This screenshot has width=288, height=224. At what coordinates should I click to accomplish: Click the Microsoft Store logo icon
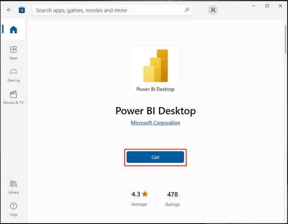point(22,10)
